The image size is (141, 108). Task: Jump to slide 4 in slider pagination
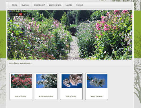[x=25, y=14]
